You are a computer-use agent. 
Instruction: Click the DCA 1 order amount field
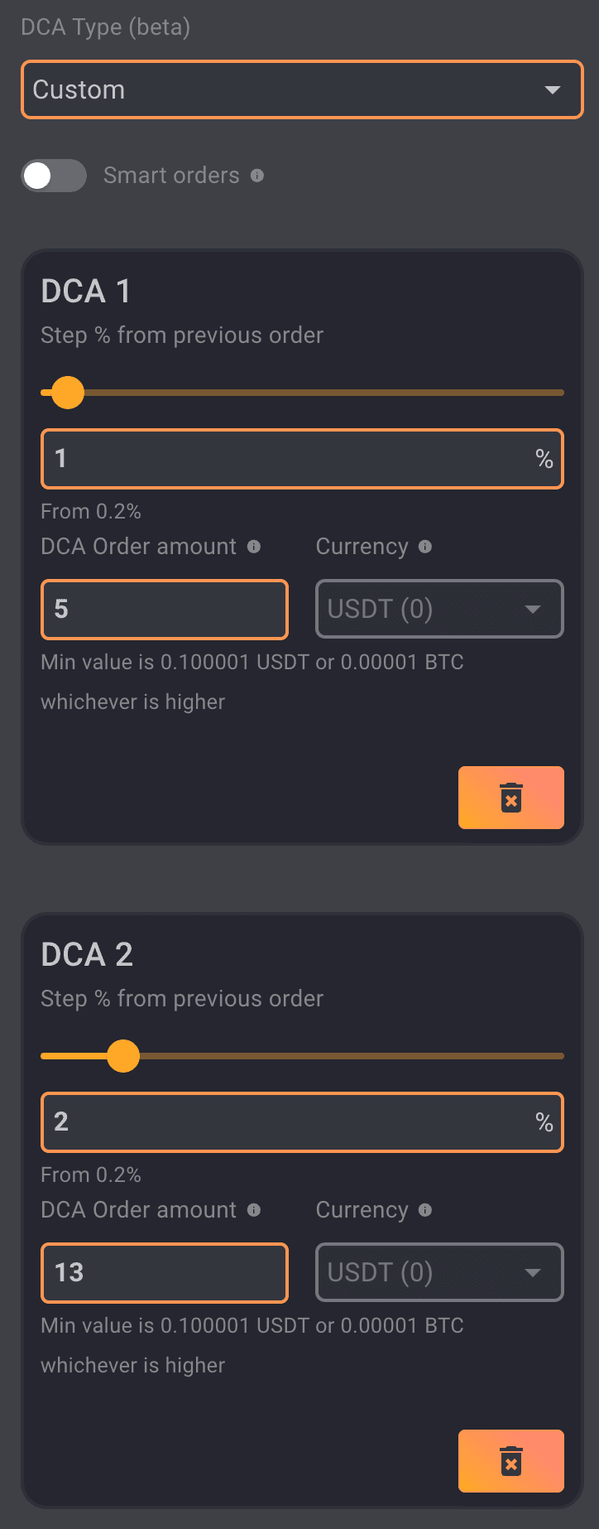click(165, 610)
